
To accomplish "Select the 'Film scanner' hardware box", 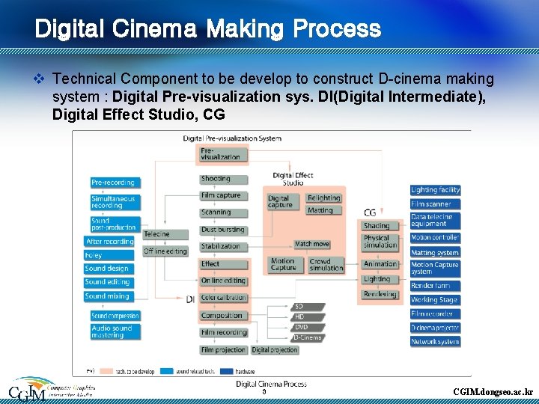I will (x=435, y=204).
